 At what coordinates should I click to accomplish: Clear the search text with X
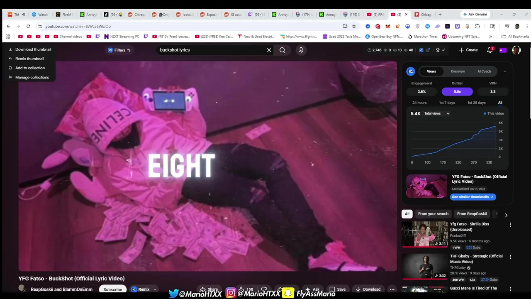(269, 50)
